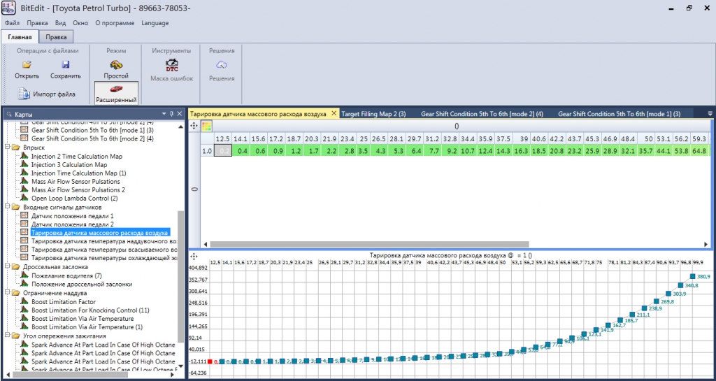This screenshot has width=716, height=381.
Task: Switch to the Главная ribbon tab
Action: point(20,37)
